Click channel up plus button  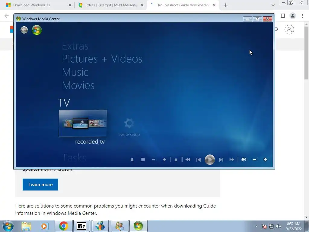pyautogui.click(x=164, y=159)
